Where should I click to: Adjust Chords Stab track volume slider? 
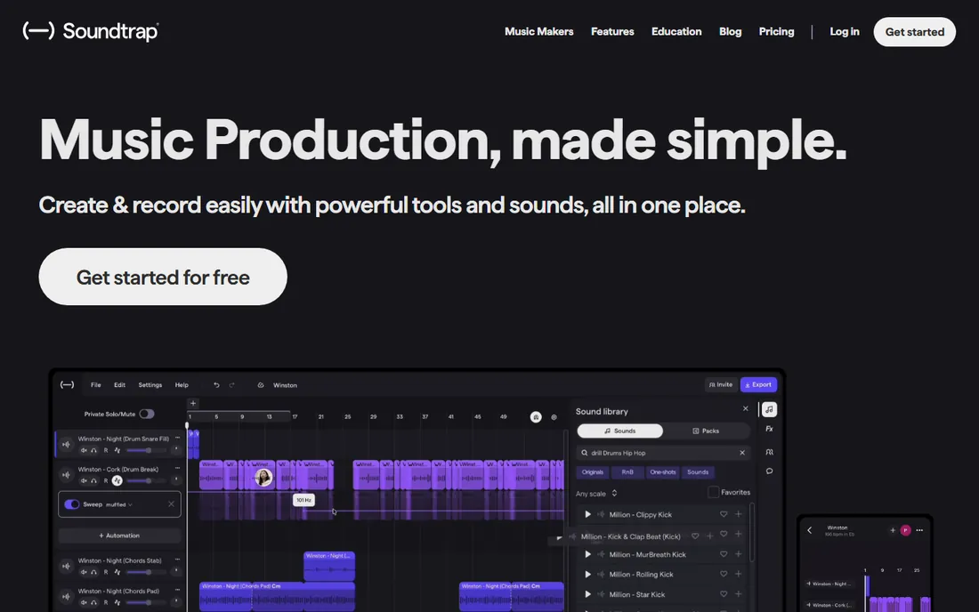coord(147,572)
